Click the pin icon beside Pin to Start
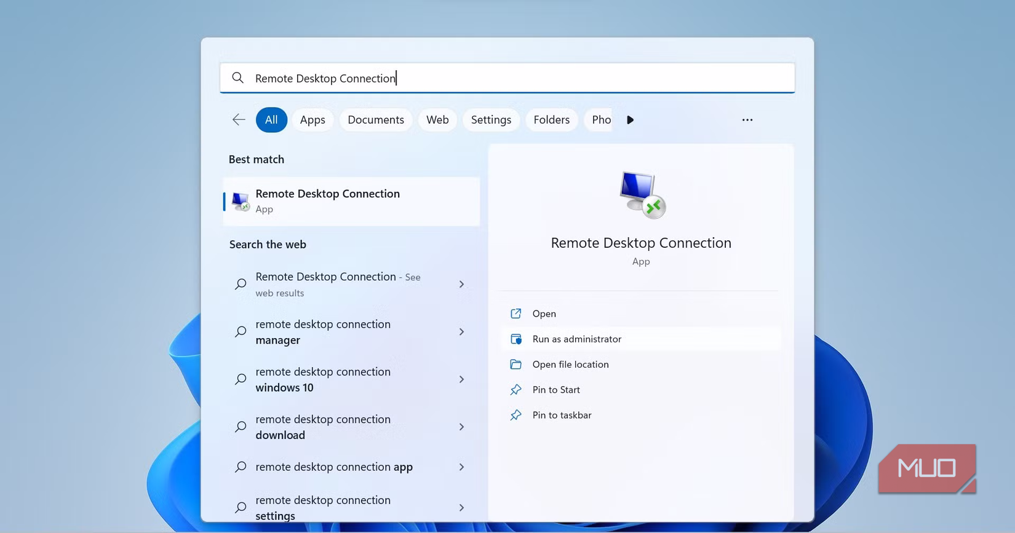 click(515, 389)
